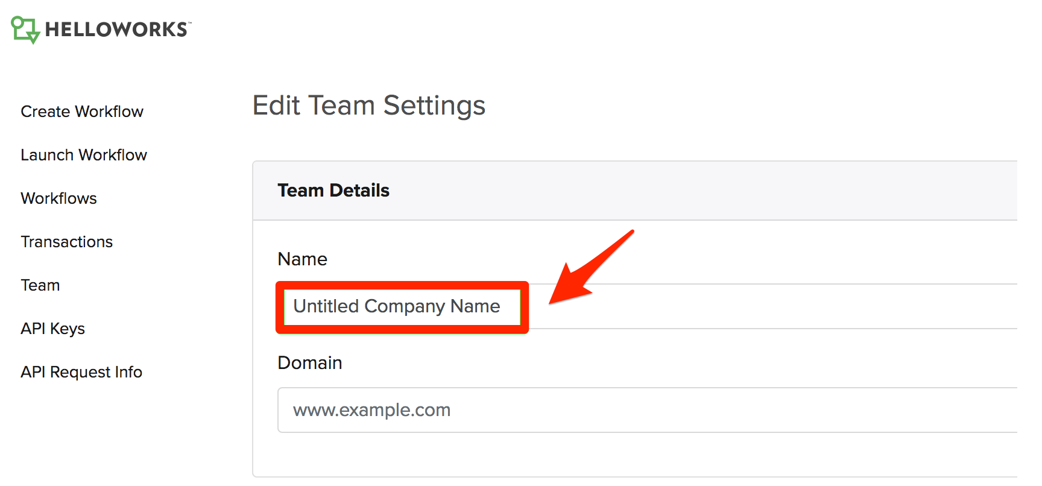Image resolution: width=1042 pixels, height=486 pixels.
Task: View Transactions in the sidebar
Action: 67,242
